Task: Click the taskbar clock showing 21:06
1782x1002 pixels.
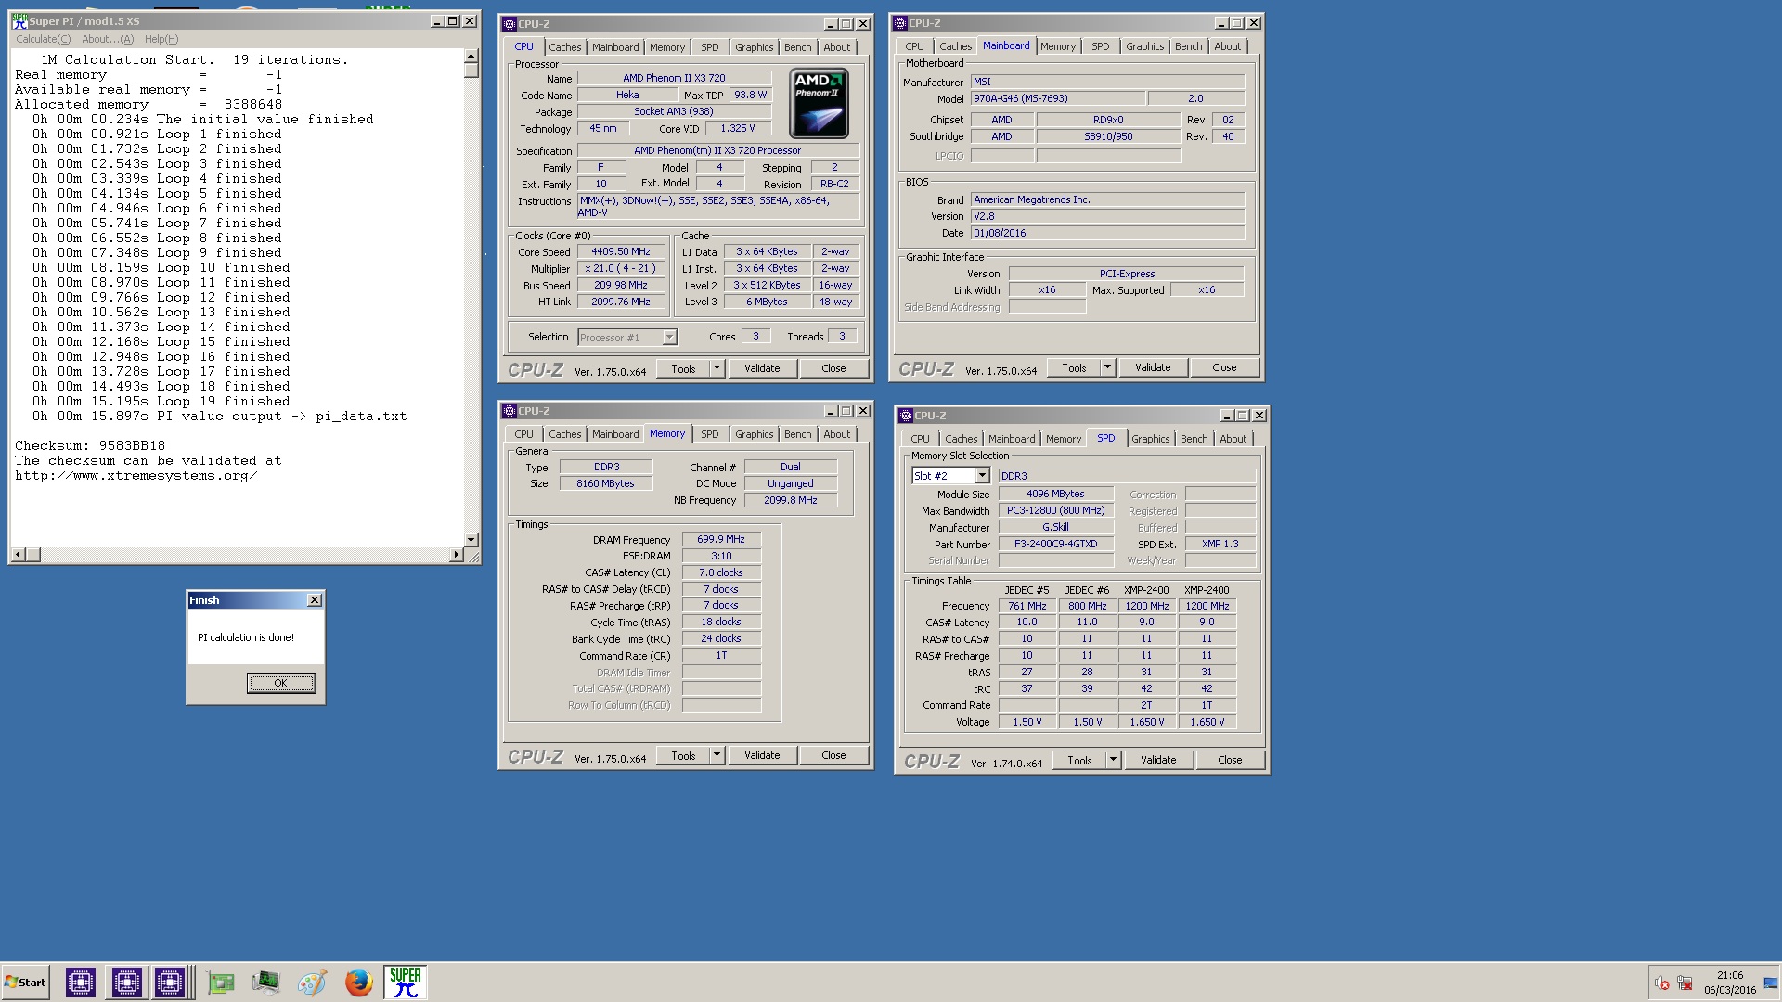Action: (x=1730, y=976)
